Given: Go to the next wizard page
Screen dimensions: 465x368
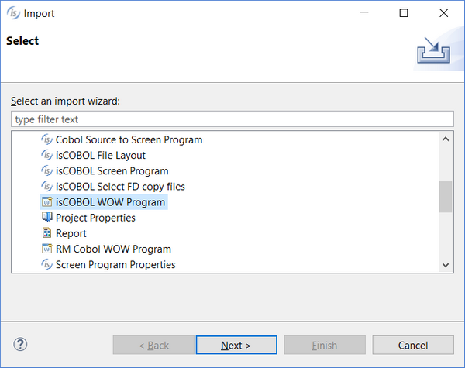Looking at the screenshot, I should coord(236,345).
